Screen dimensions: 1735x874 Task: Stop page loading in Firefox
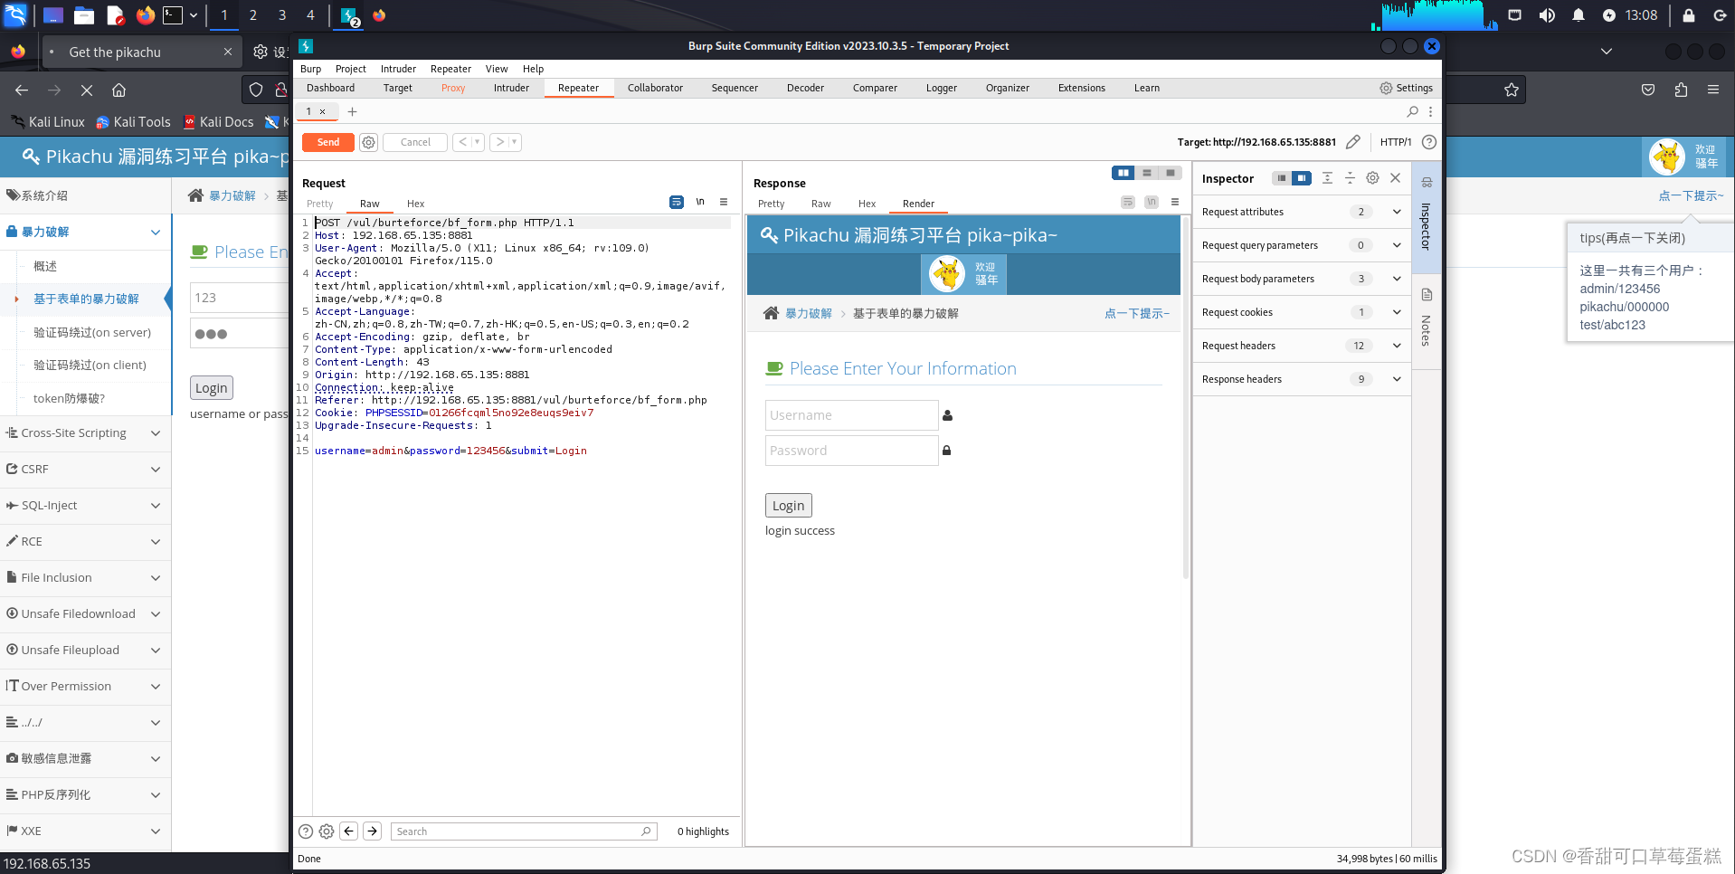click(x=87, y=90)
